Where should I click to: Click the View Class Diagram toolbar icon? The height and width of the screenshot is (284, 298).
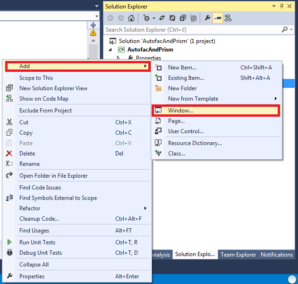coord(228,18)
